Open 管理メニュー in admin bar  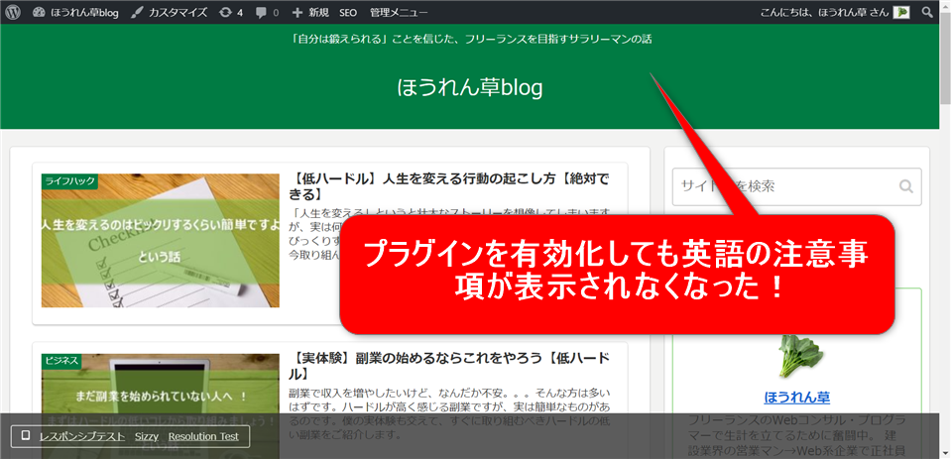click(x=399, y=12)
